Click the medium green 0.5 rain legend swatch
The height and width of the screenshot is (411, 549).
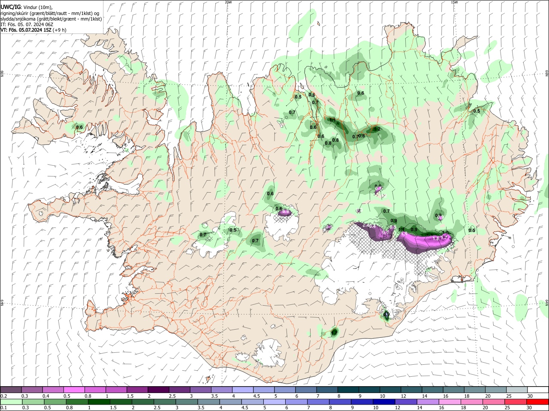click(x=55, y=402)
